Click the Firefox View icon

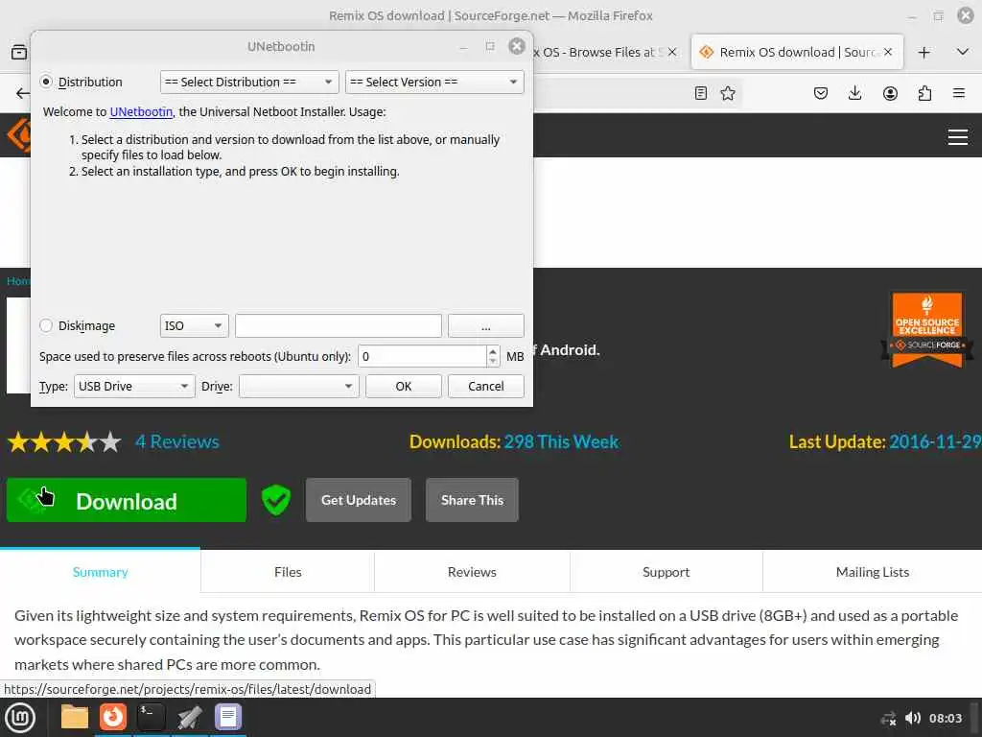[19, 52]
